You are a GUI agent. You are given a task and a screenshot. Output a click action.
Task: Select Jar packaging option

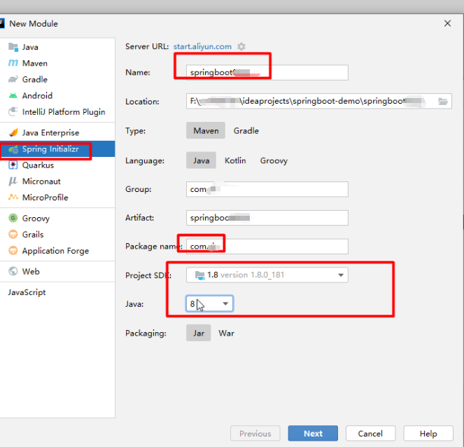click(199, 333)
